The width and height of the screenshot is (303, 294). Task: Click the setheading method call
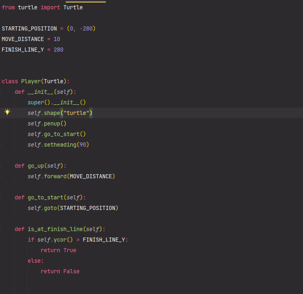(x=60, y=145)
